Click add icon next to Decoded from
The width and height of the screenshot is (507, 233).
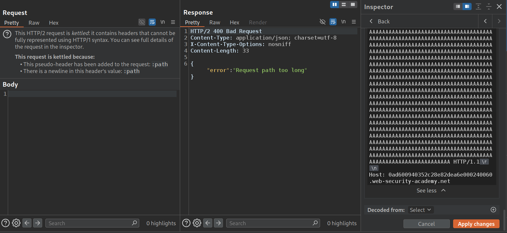[493, 210]
